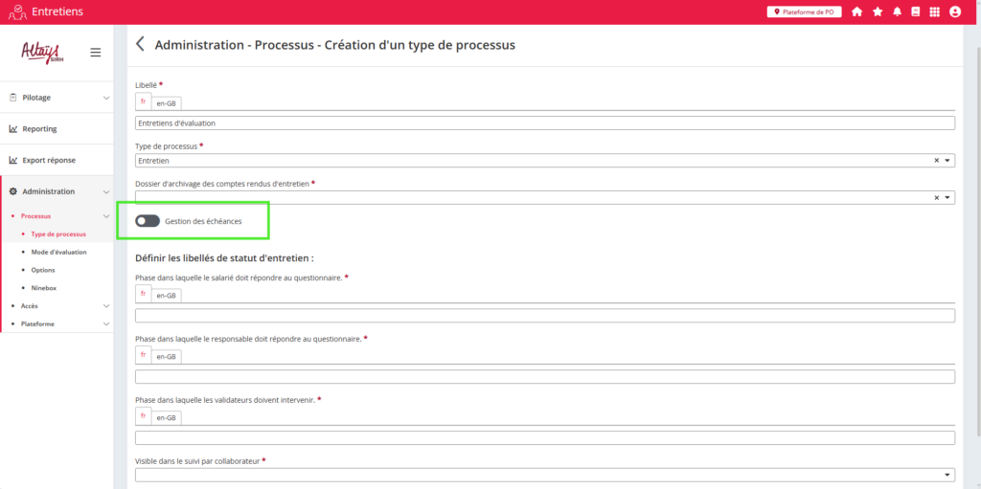
Task: Collapse sidebar with the hamburger icon
Action: [x=95, y=53]
